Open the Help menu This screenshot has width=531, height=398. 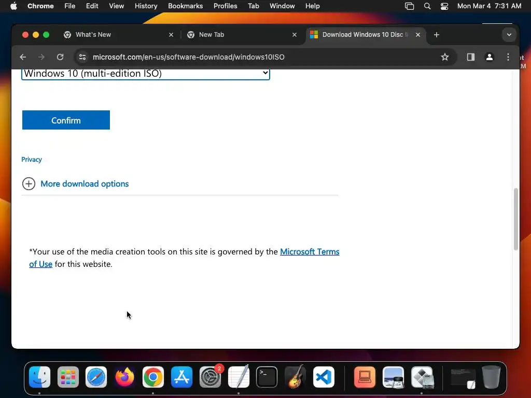[x=312, y=6]
